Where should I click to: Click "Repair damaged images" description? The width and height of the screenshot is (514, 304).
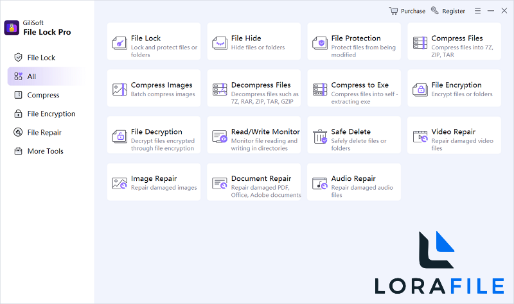(x=164, y=188)
